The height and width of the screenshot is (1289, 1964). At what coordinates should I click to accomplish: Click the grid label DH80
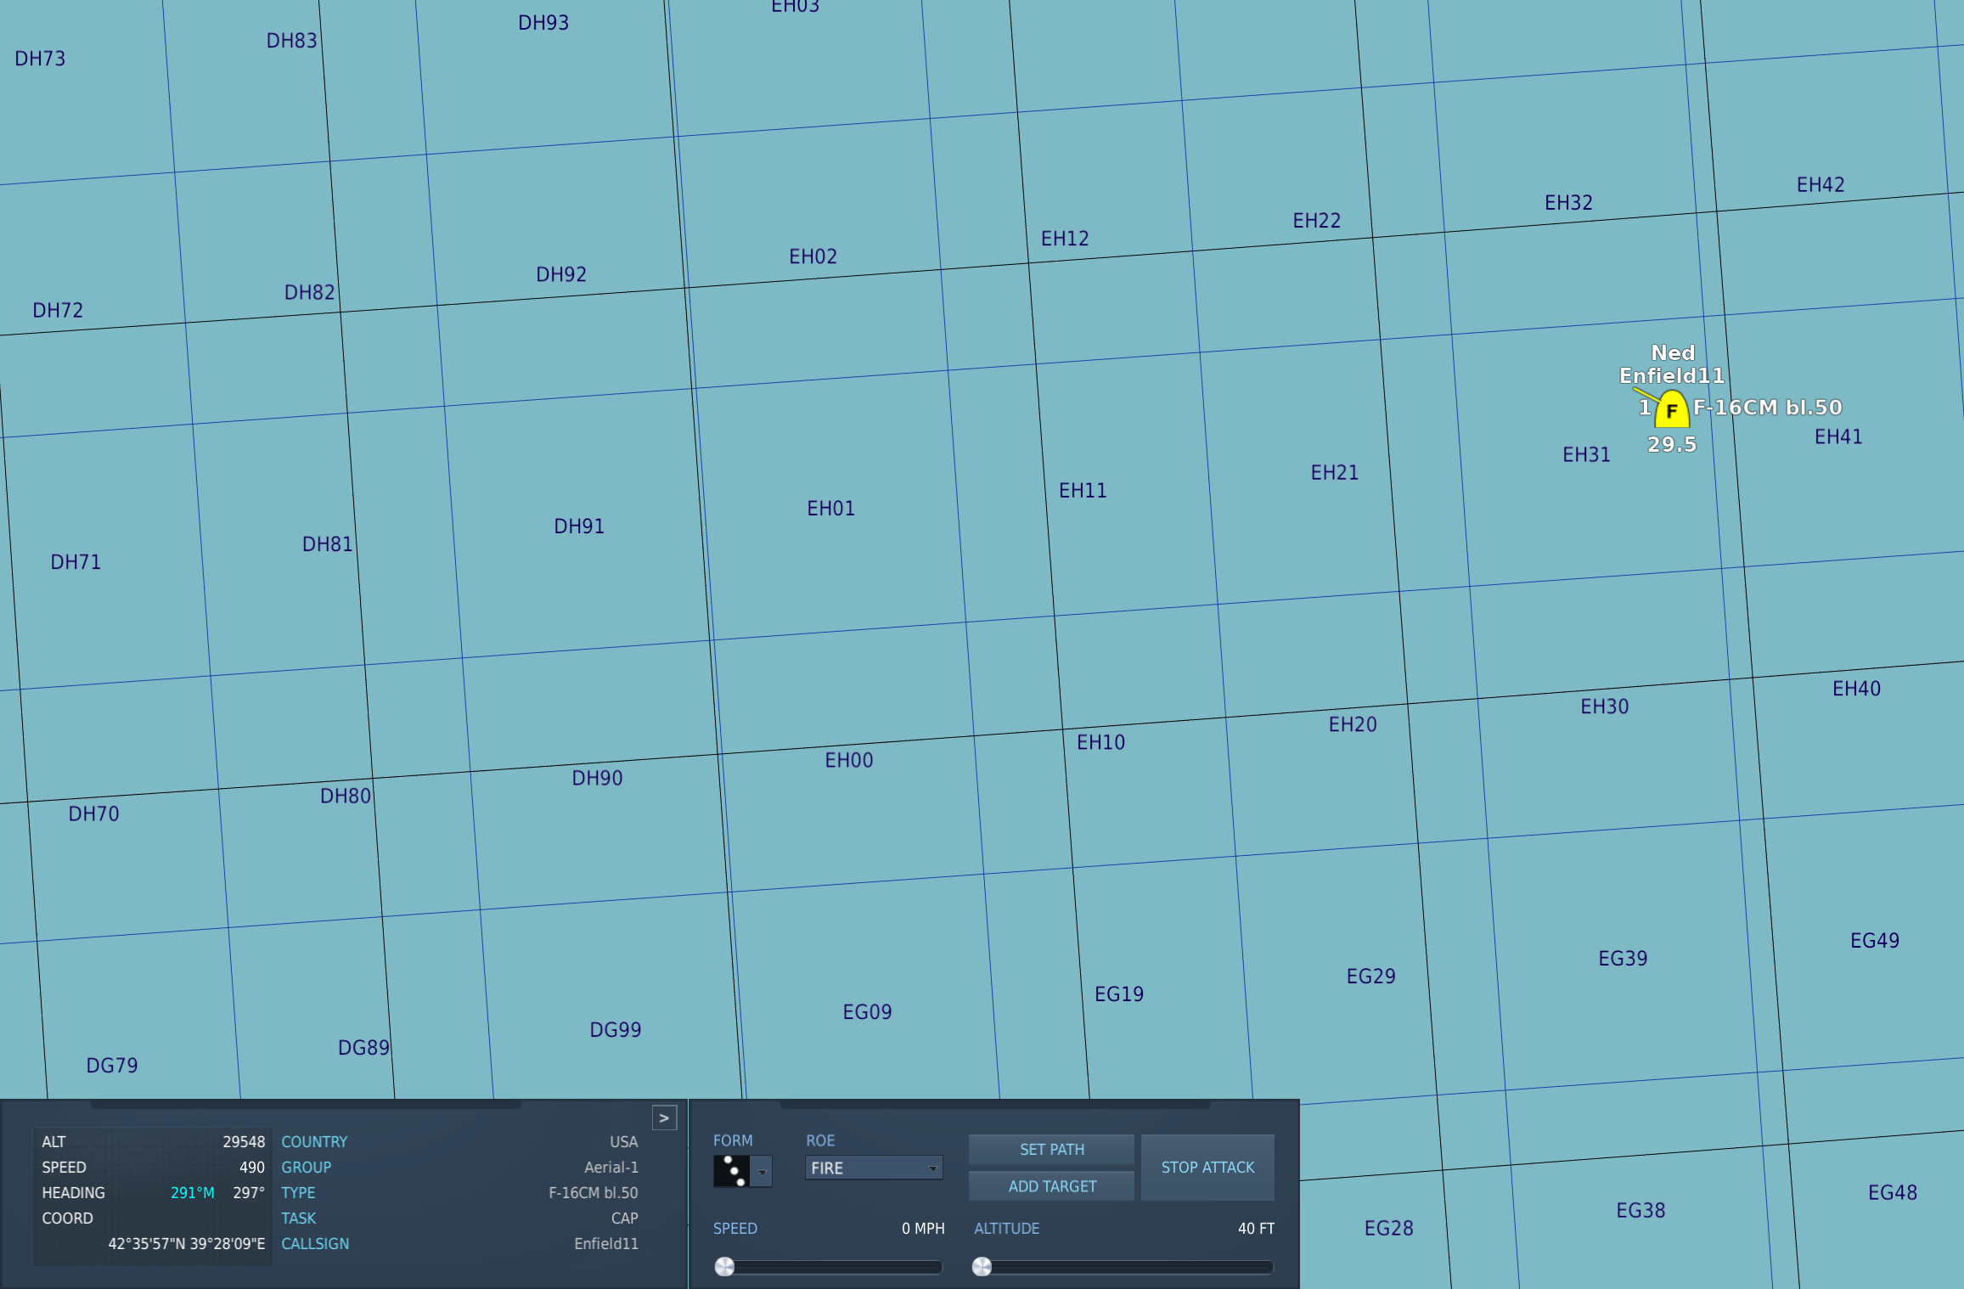[x=345, y=796]
